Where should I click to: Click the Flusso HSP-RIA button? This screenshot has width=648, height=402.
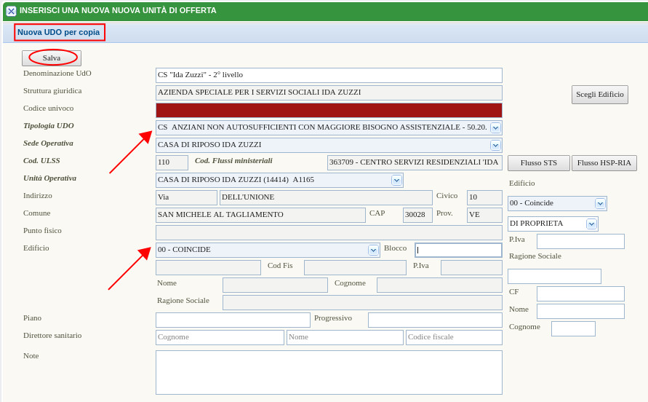[x=604, y=163]
